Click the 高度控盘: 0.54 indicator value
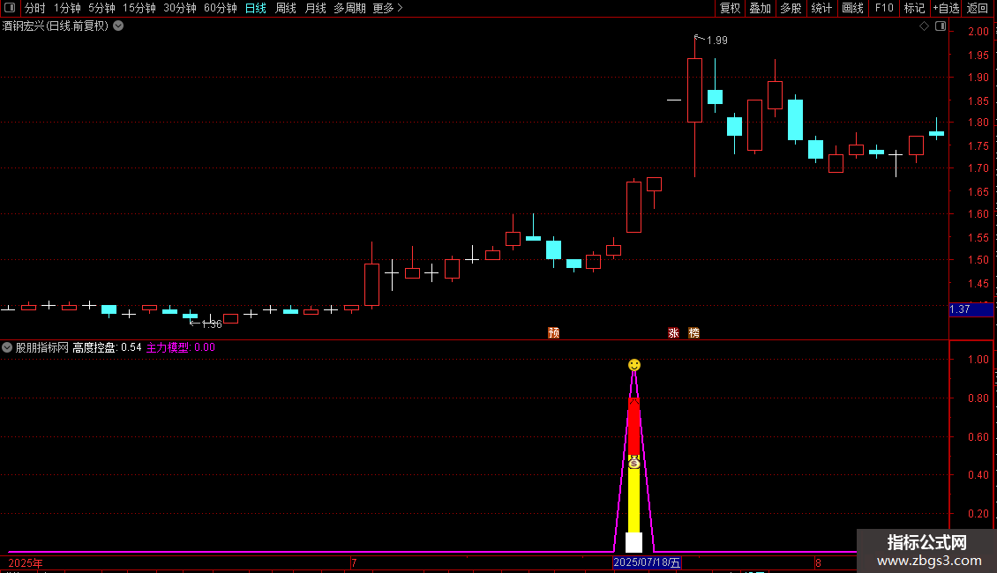This screenshot has width=997, height=573. click(x=107, y=347)
